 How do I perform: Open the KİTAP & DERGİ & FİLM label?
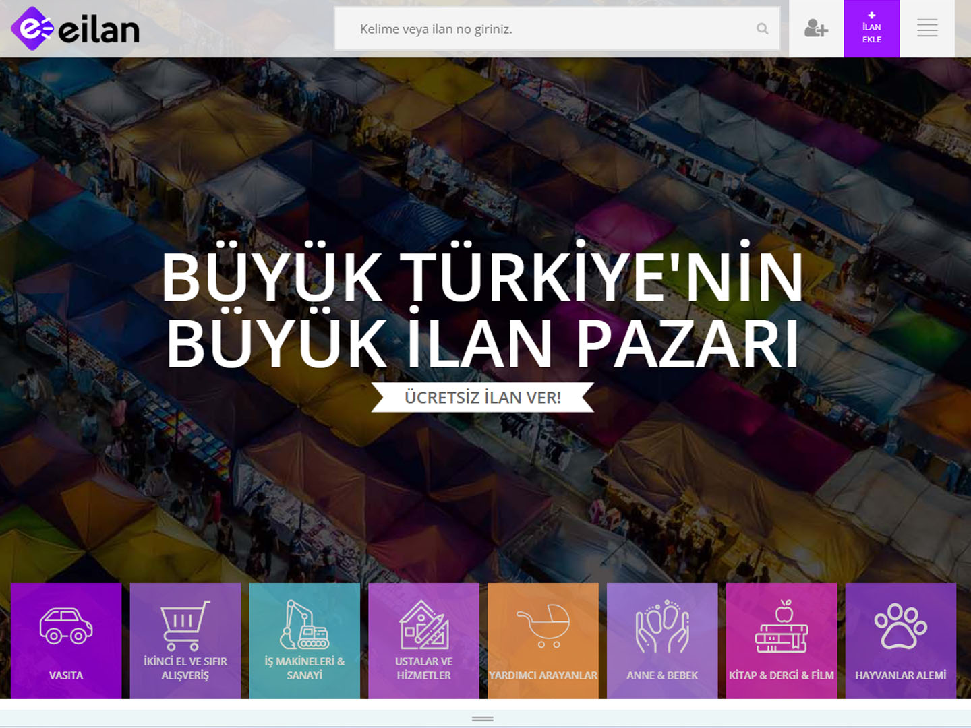click(782, 675)
